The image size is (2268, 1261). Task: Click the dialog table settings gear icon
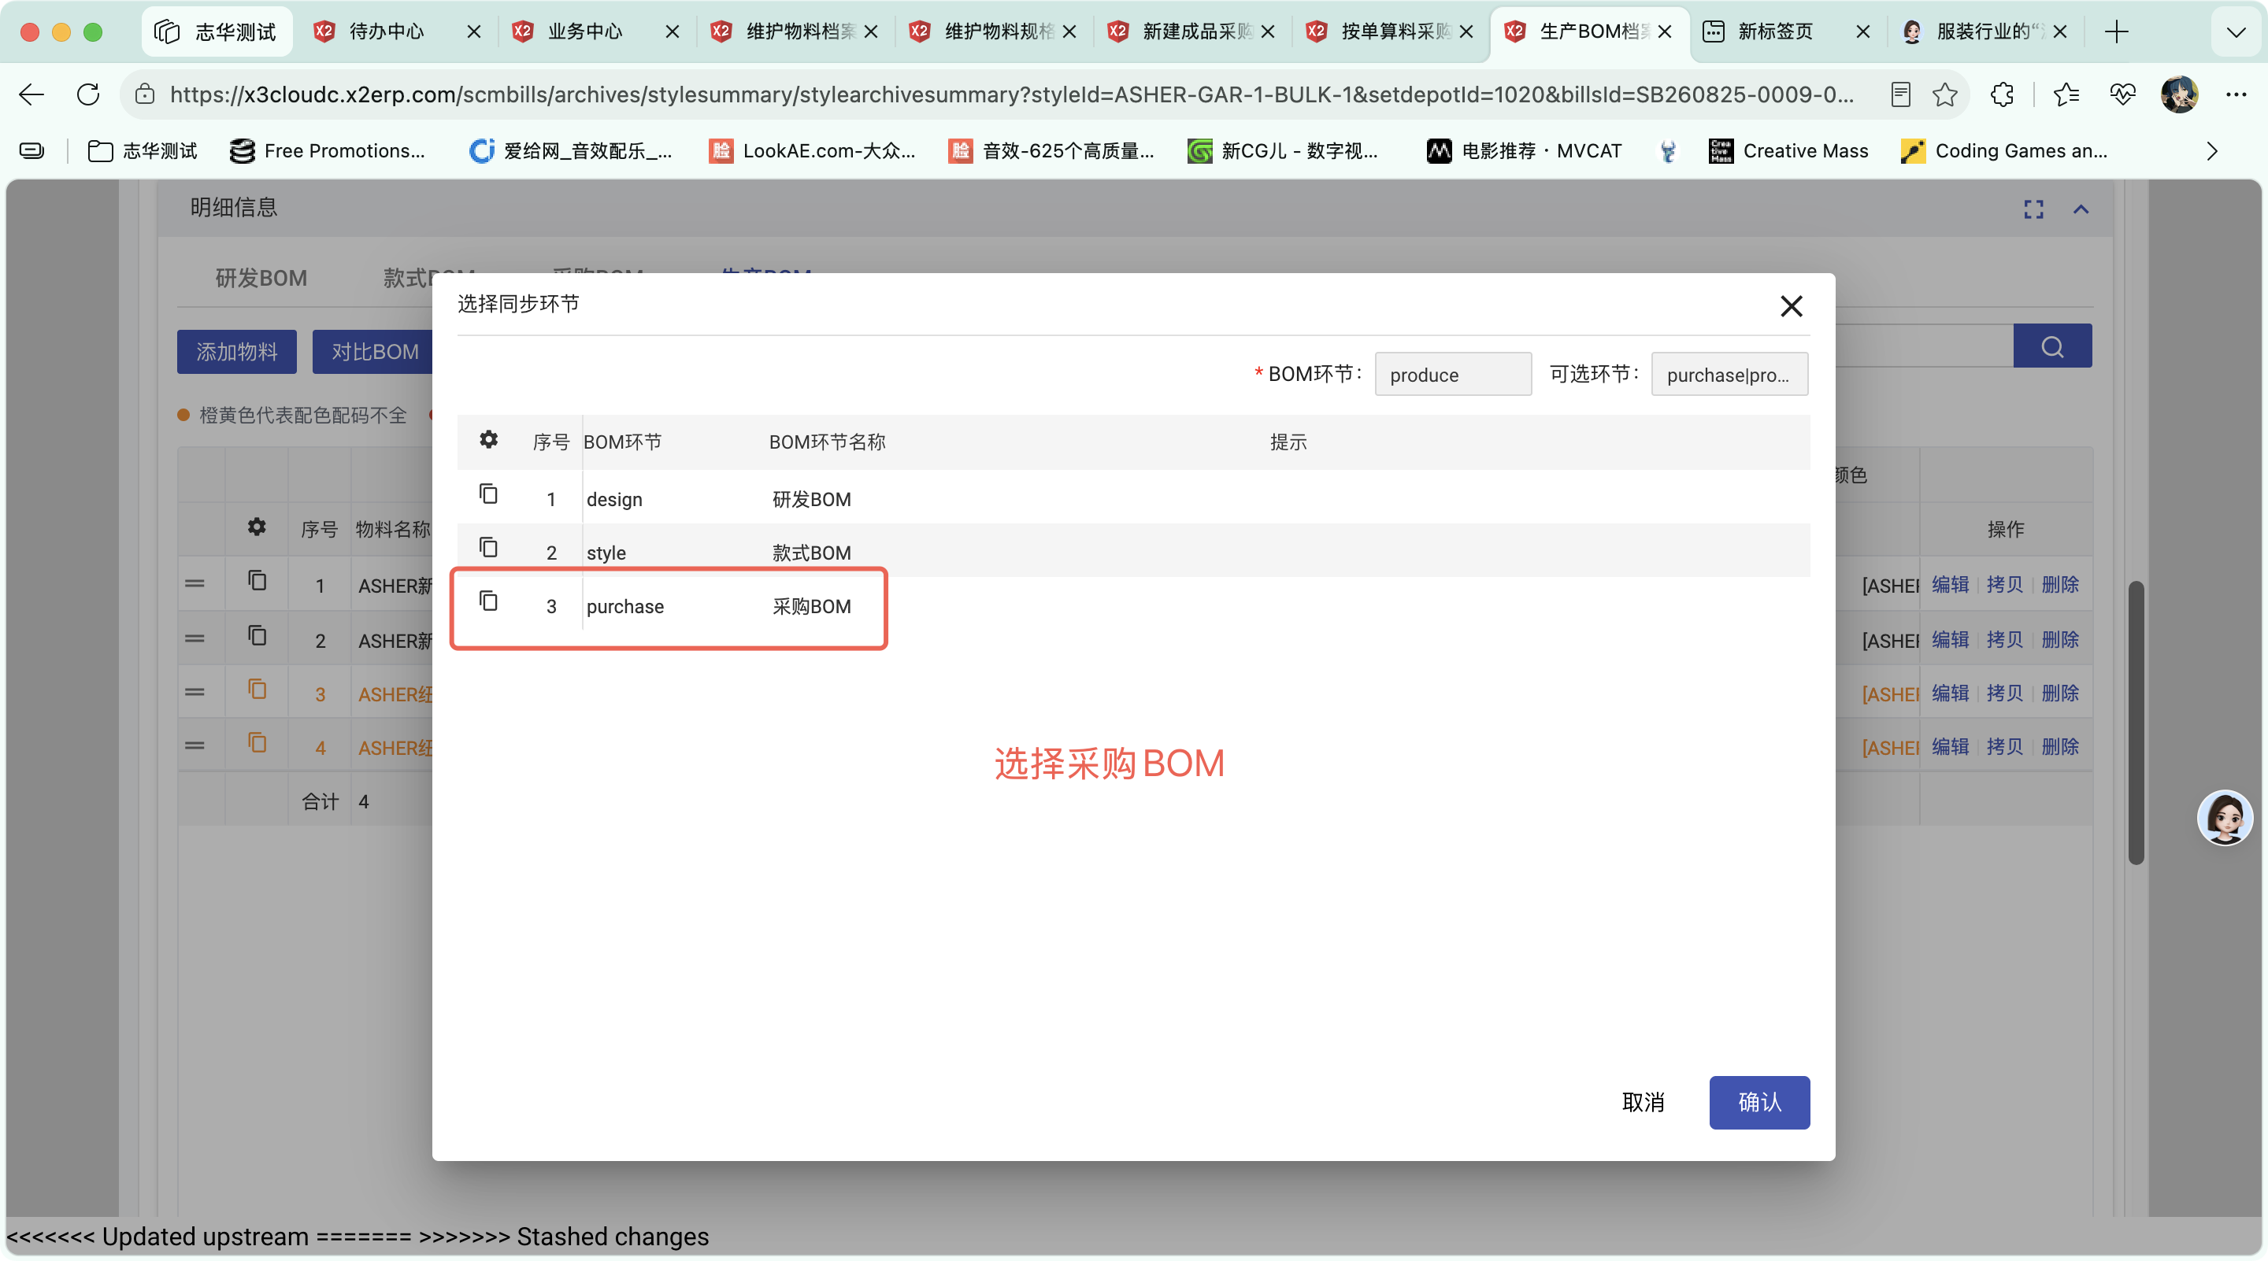tap(488, 439)
